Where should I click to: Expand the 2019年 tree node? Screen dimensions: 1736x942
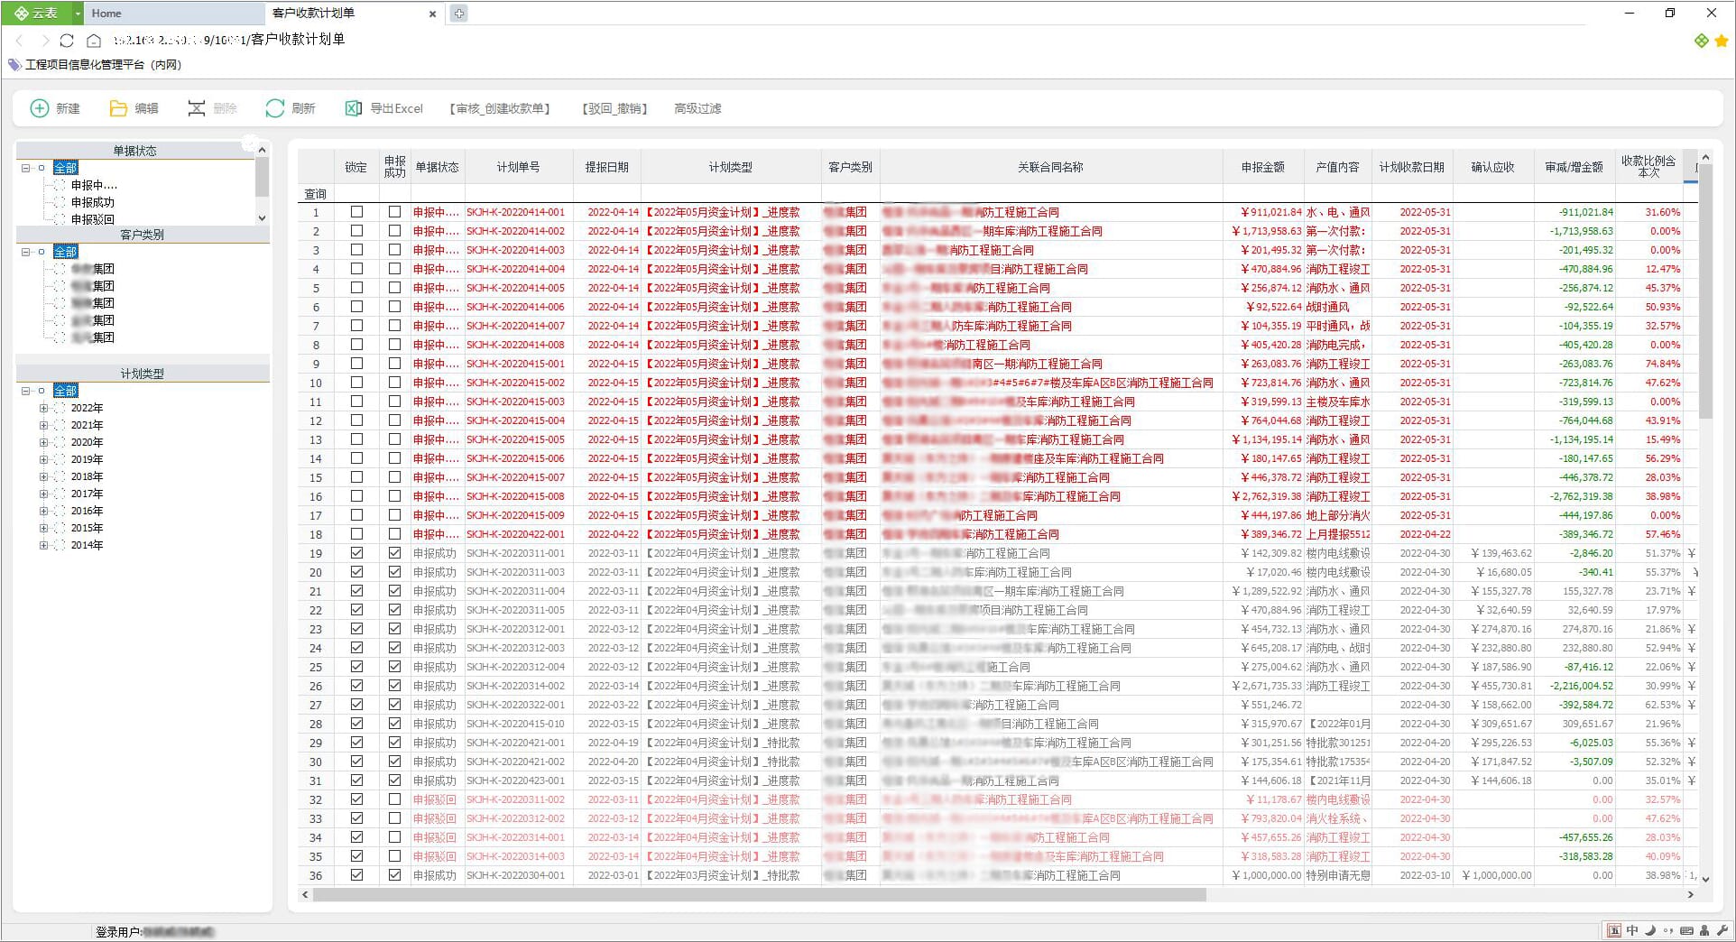(43, 459)
